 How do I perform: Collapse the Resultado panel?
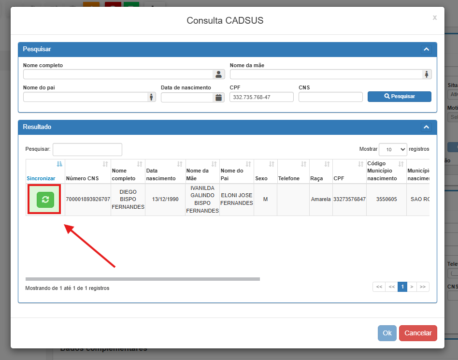[426, 127]
